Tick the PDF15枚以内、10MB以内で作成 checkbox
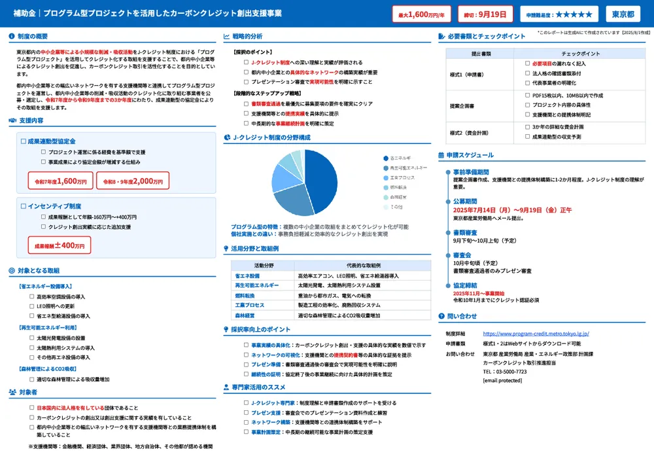Viewport: 654px width, 462px height. pos(527,95)
